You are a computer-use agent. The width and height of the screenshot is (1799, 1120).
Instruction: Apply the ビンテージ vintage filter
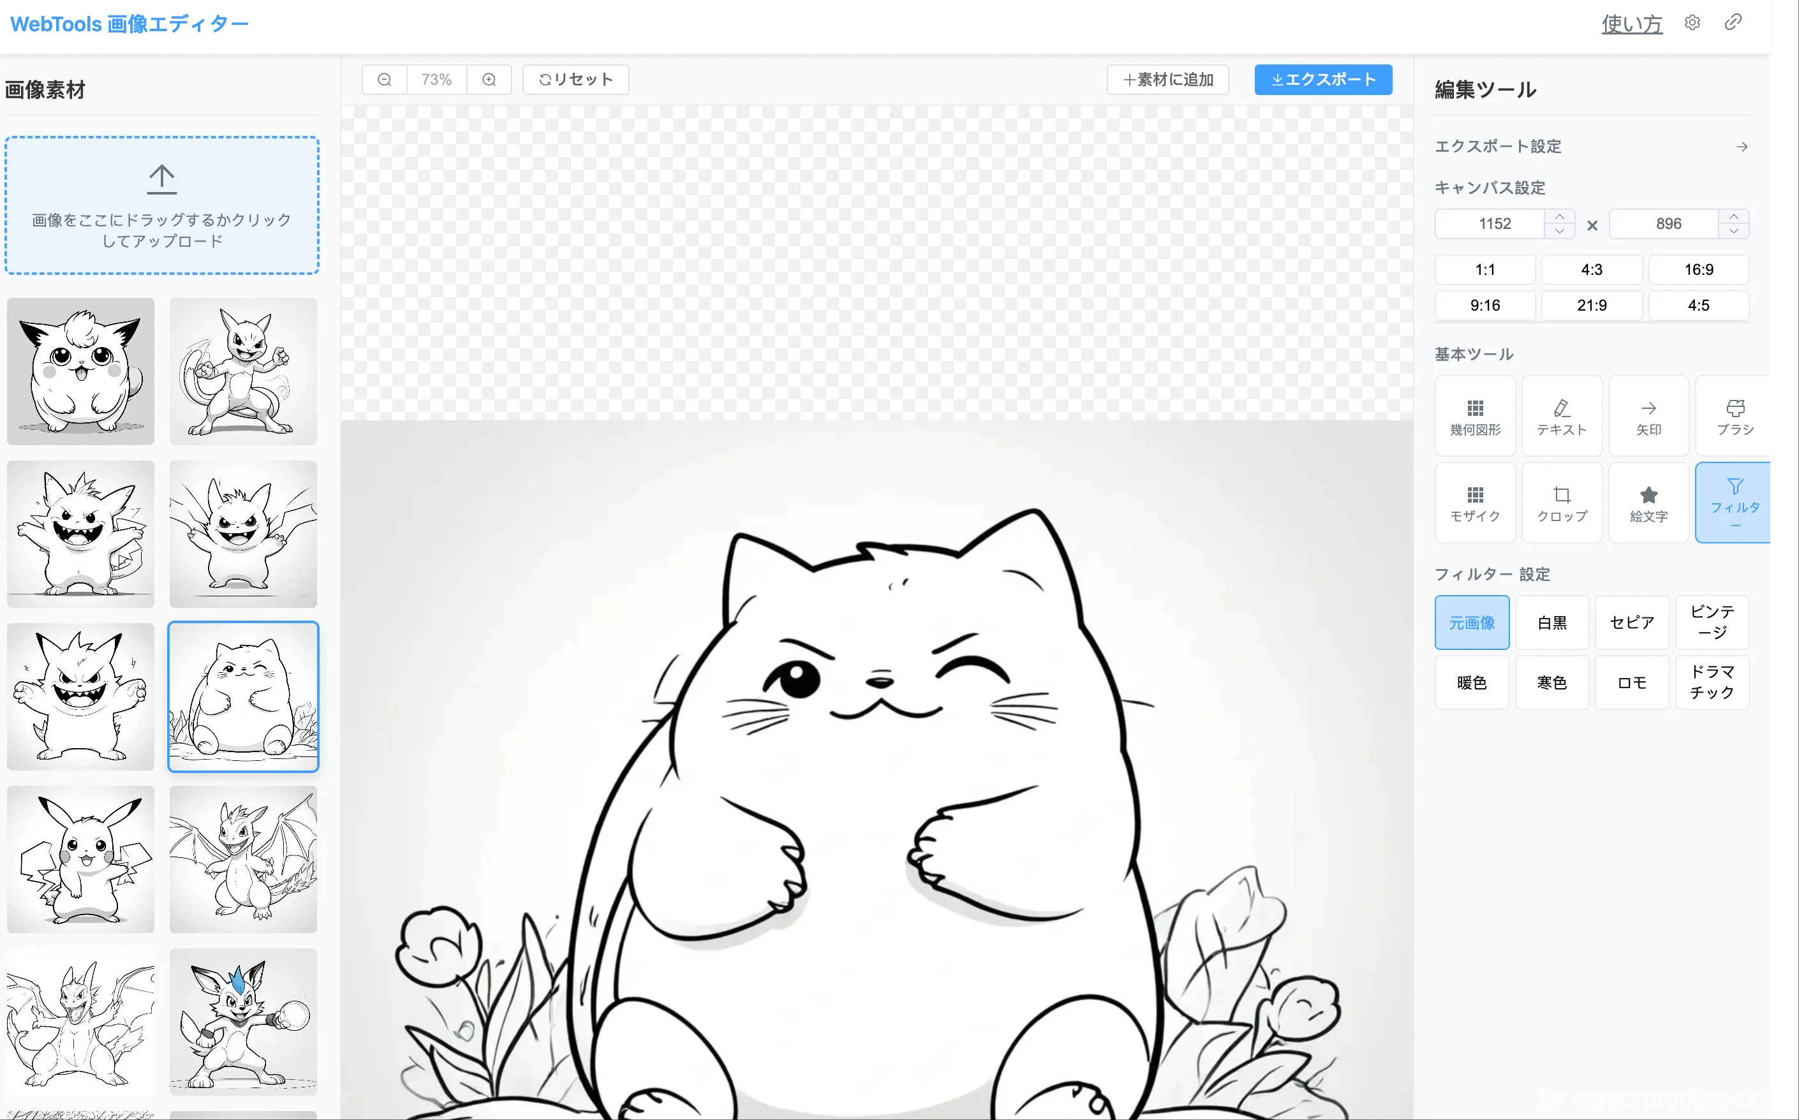(x=1712, y=623)
